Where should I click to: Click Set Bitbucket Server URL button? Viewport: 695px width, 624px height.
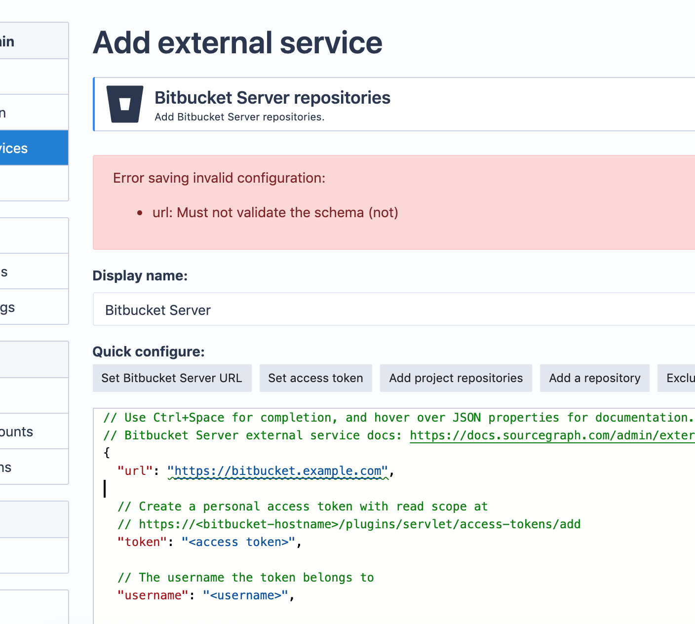tap(172, 378)
